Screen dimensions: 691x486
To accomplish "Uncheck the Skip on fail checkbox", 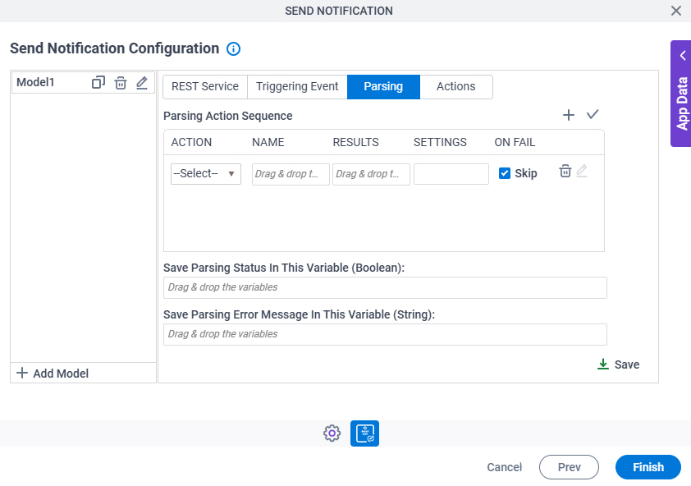I will tap(504, 173).
